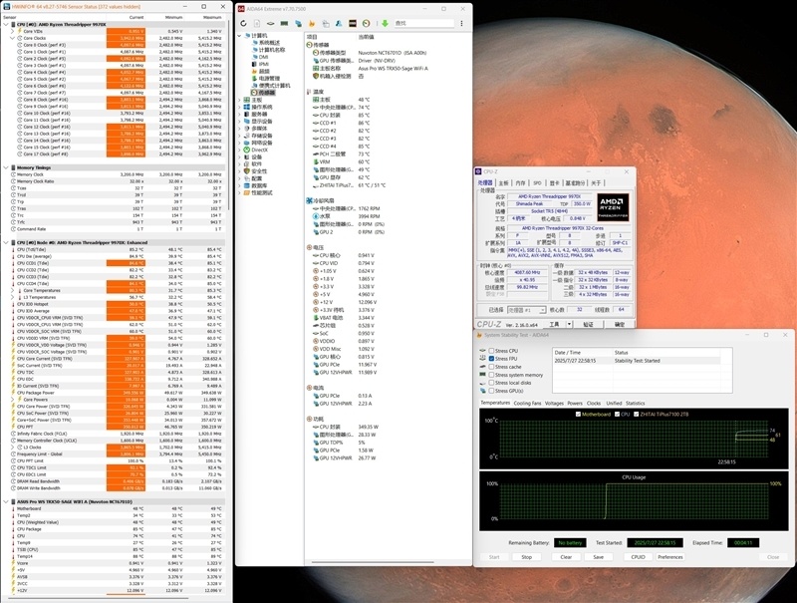Screen dimensions: 797x603
Task: Enable the Stress CPU checkbox
Action: tap(492, 352)
